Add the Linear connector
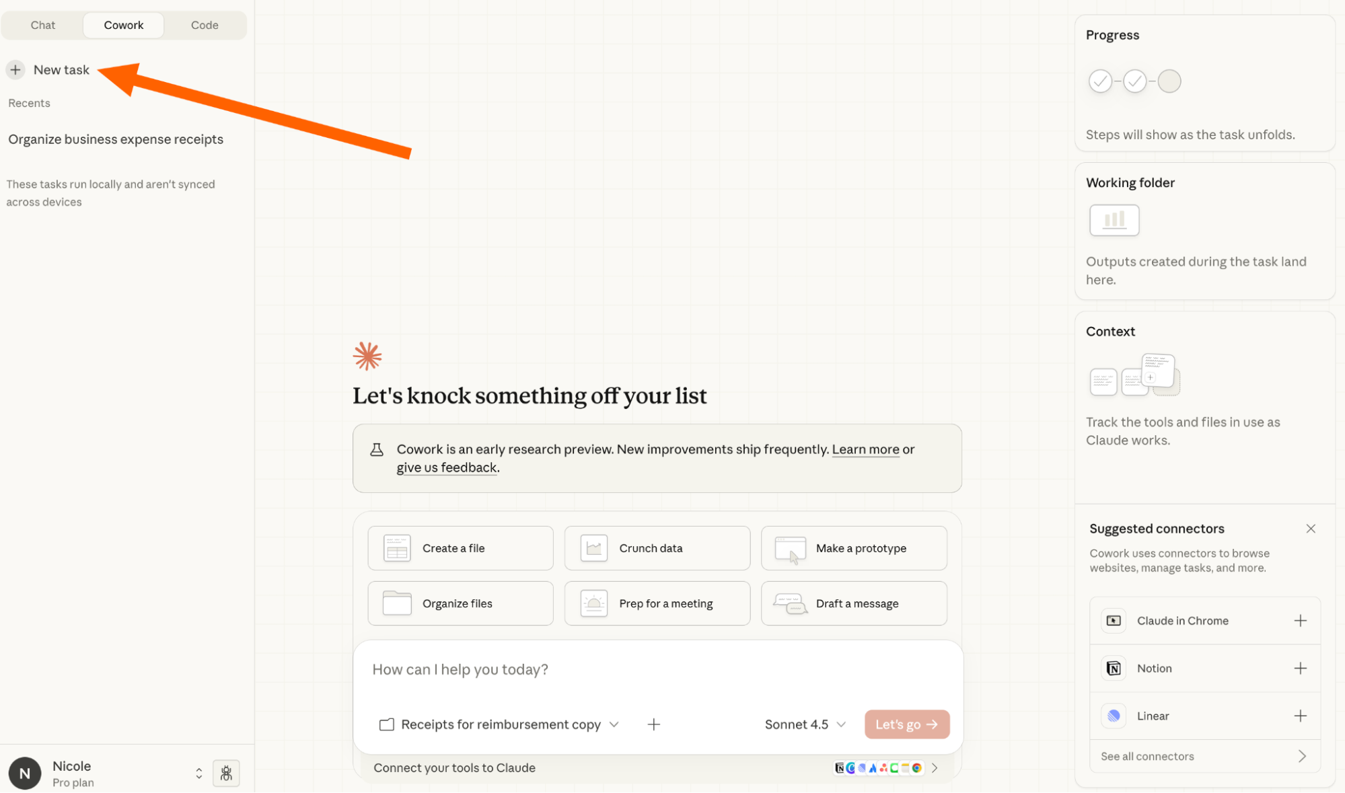1345x793 pixels. coord(1300,716)
